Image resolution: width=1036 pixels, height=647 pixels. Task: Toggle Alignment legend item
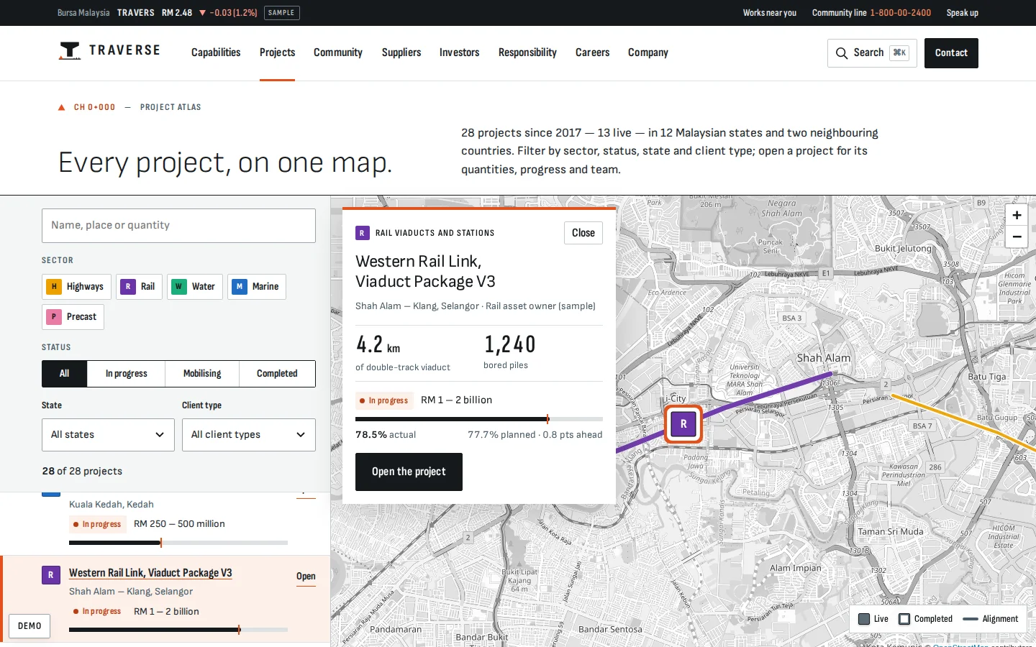[991, 619]
